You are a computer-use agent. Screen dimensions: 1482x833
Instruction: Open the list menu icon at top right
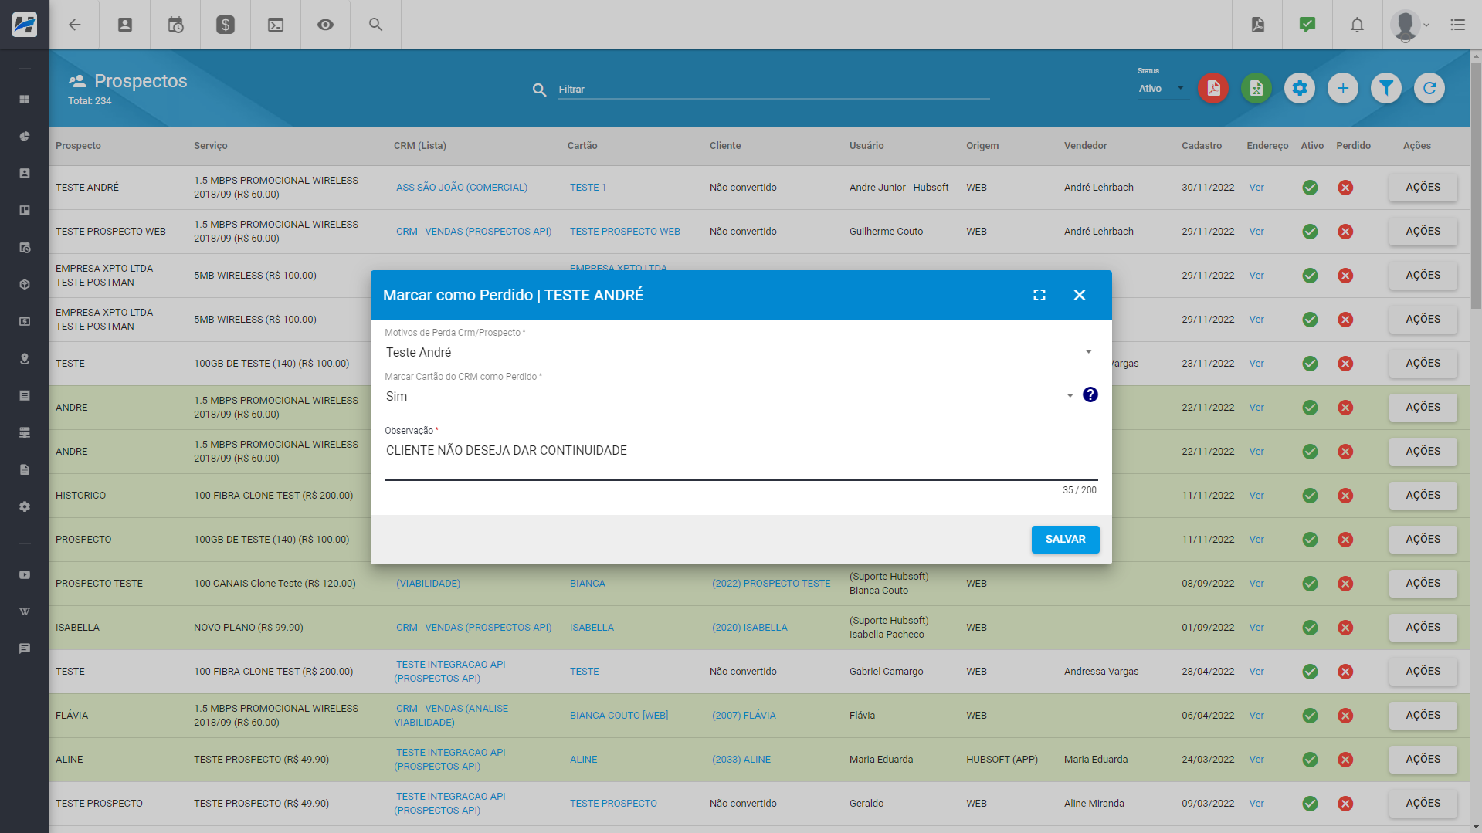coord(1458,25)
